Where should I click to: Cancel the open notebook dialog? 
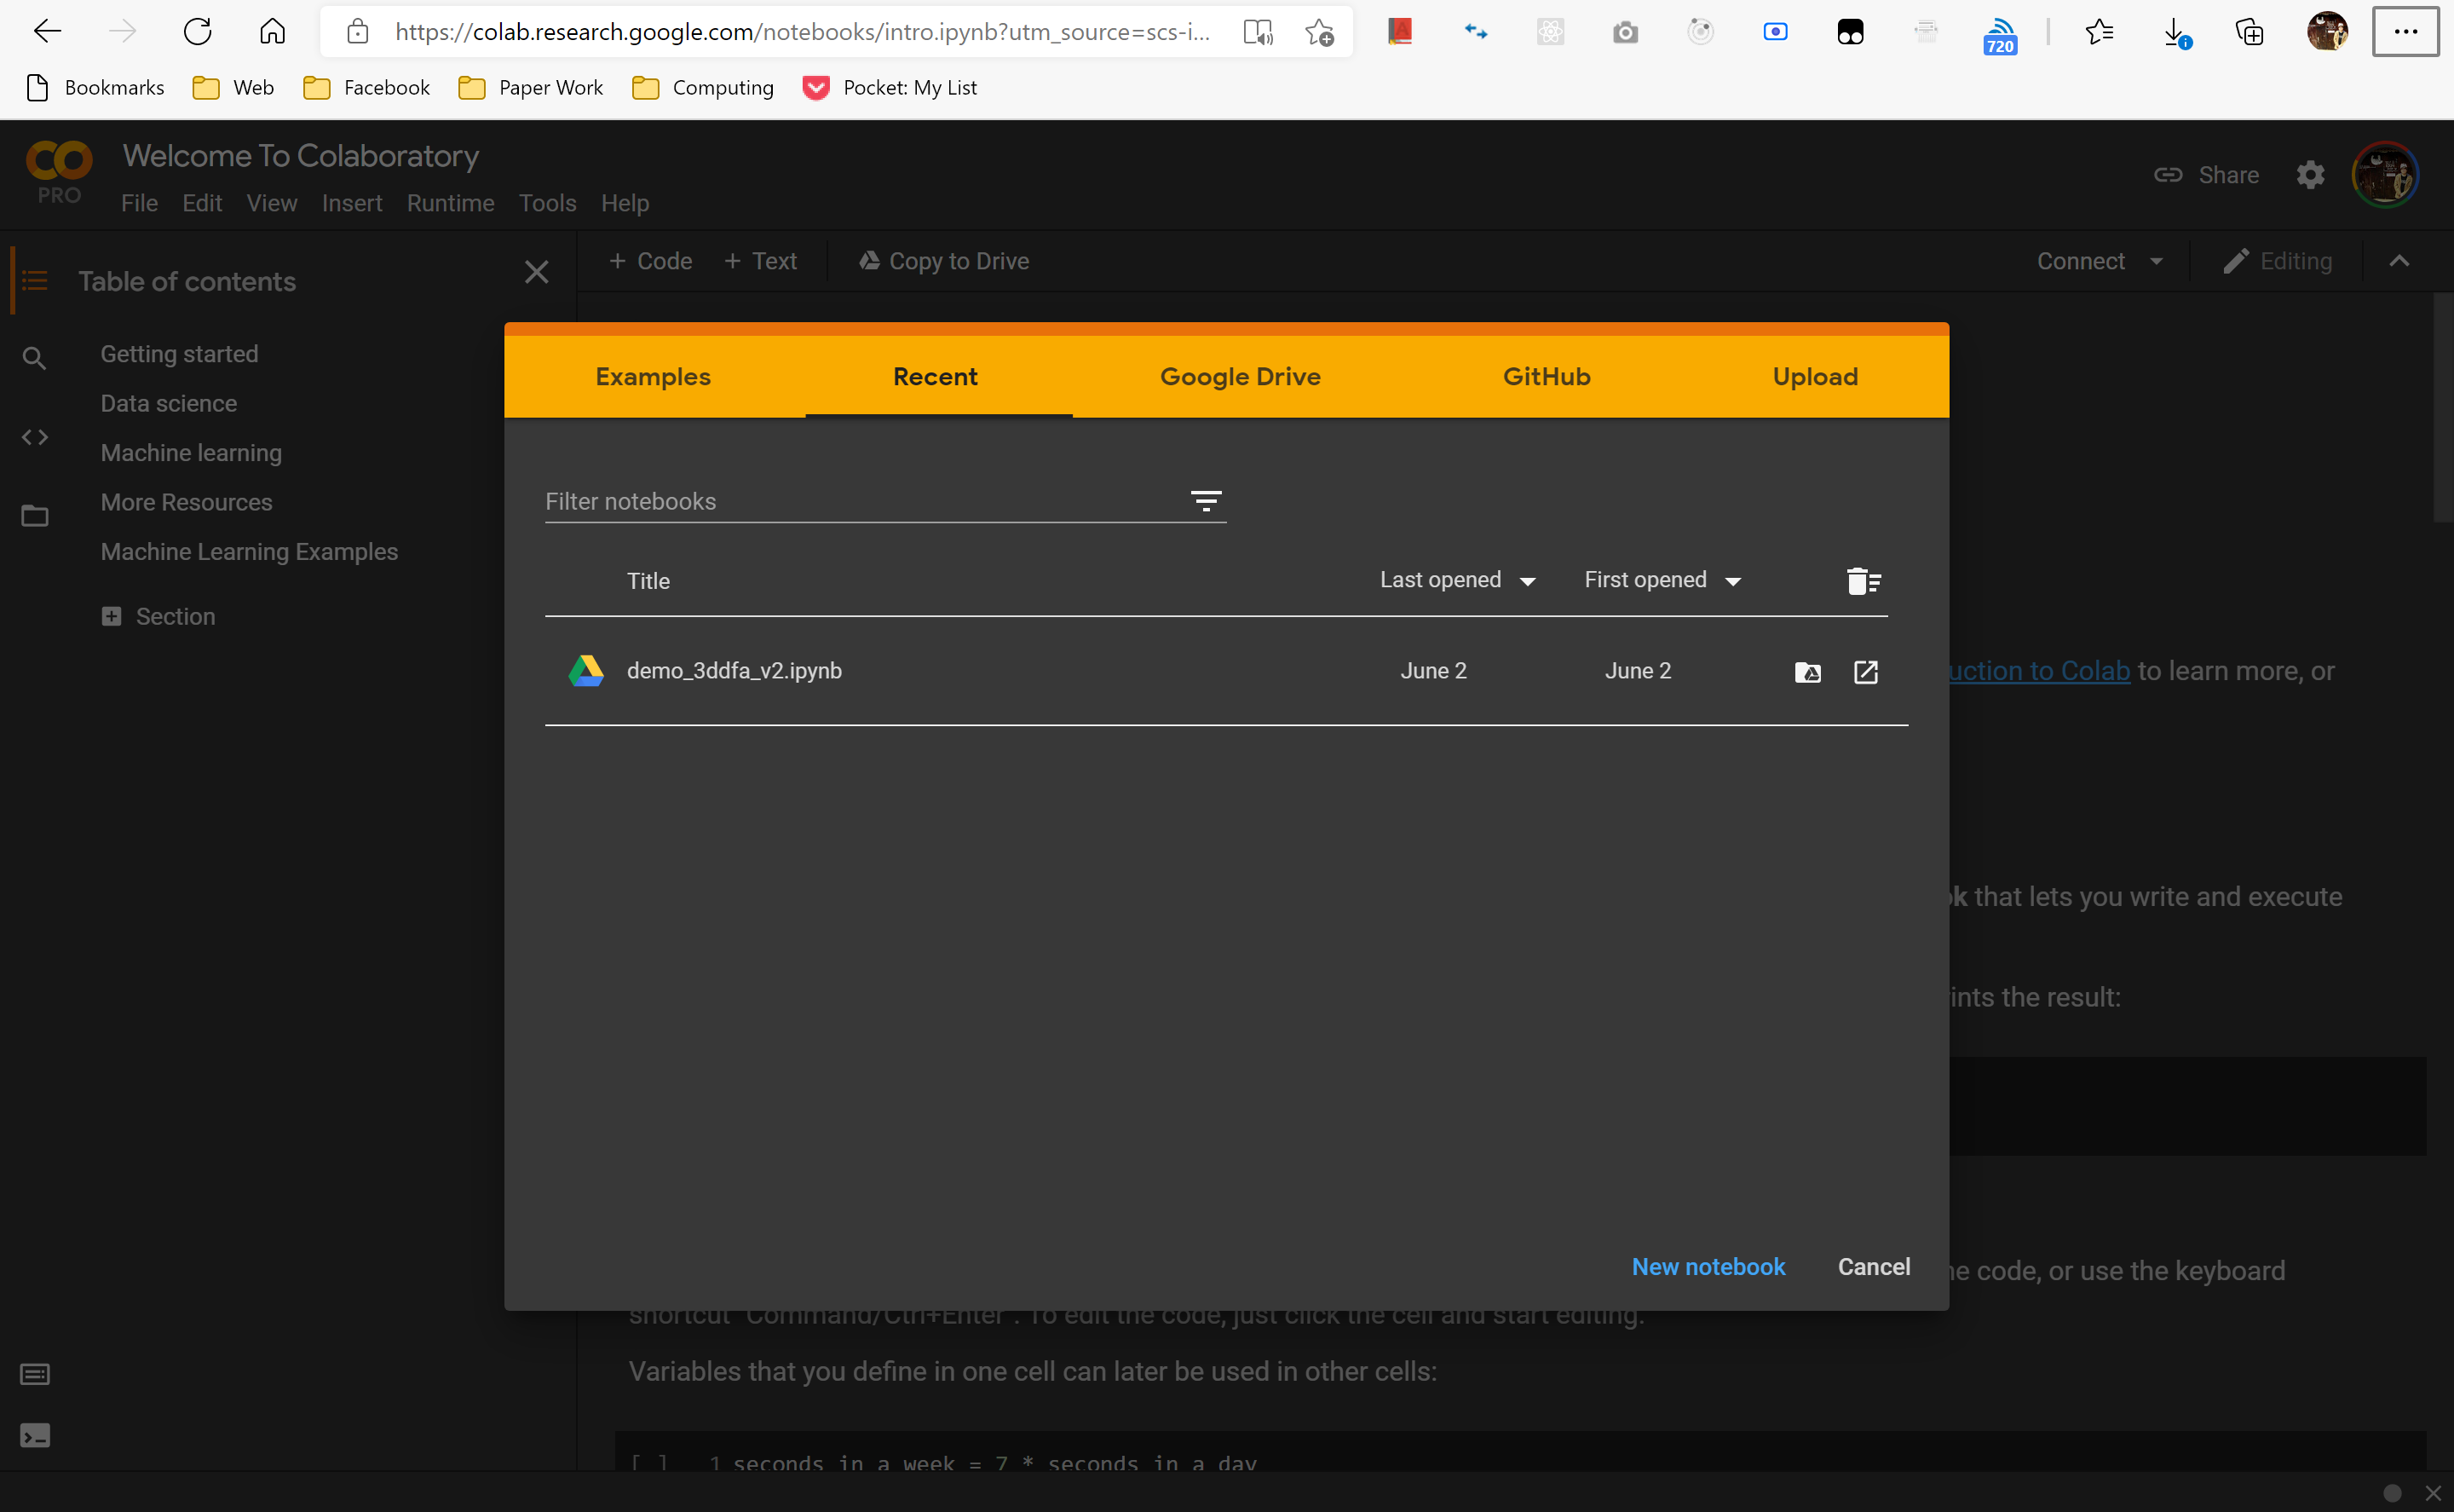(x=1873, y=1266)
